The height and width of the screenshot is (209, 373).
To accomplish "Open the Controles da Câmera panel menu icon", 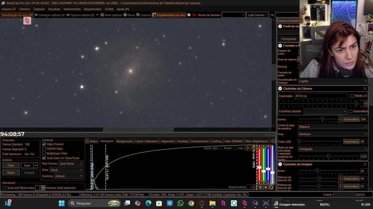I will 365,89.
